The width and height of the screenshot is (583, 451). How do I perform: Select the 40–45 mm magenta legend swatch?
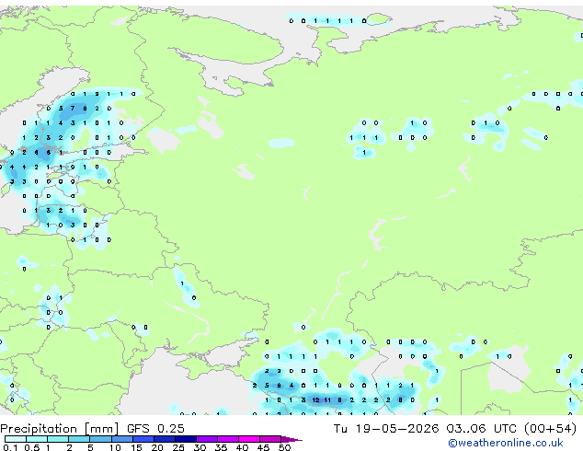pyautogui.click(x=249, y=439)
